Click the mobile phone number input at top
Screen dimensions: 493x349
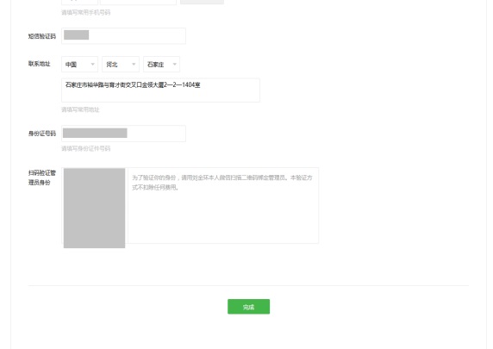pyautogui.click(x=138, y=2)
